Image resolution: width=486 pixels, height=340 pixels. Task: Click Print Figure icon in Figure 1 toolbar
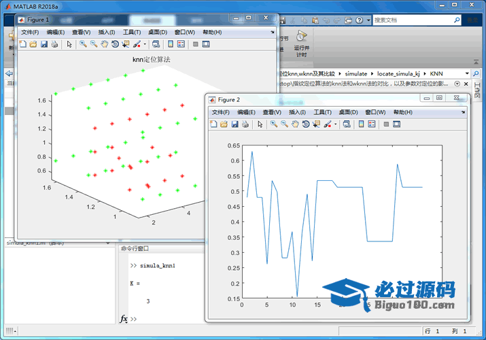54,44
